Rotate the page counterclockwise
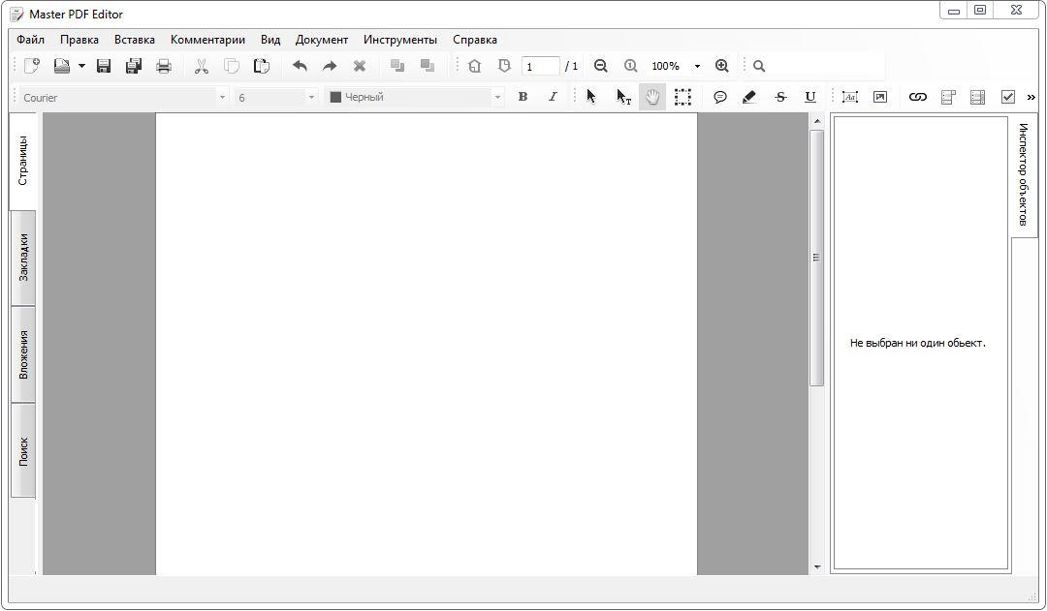The width and height of the screenshot is (1047, 611). (x=474, y=66)
